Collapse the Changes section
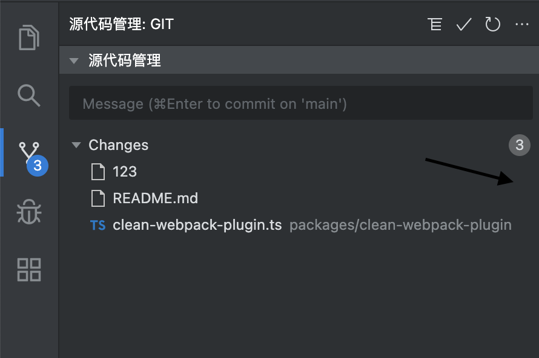539x358 pixels. point(76,145)
